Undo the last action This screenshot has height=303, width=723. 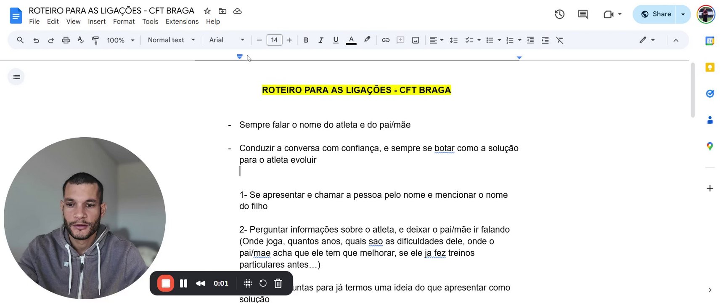coord(36,40)
